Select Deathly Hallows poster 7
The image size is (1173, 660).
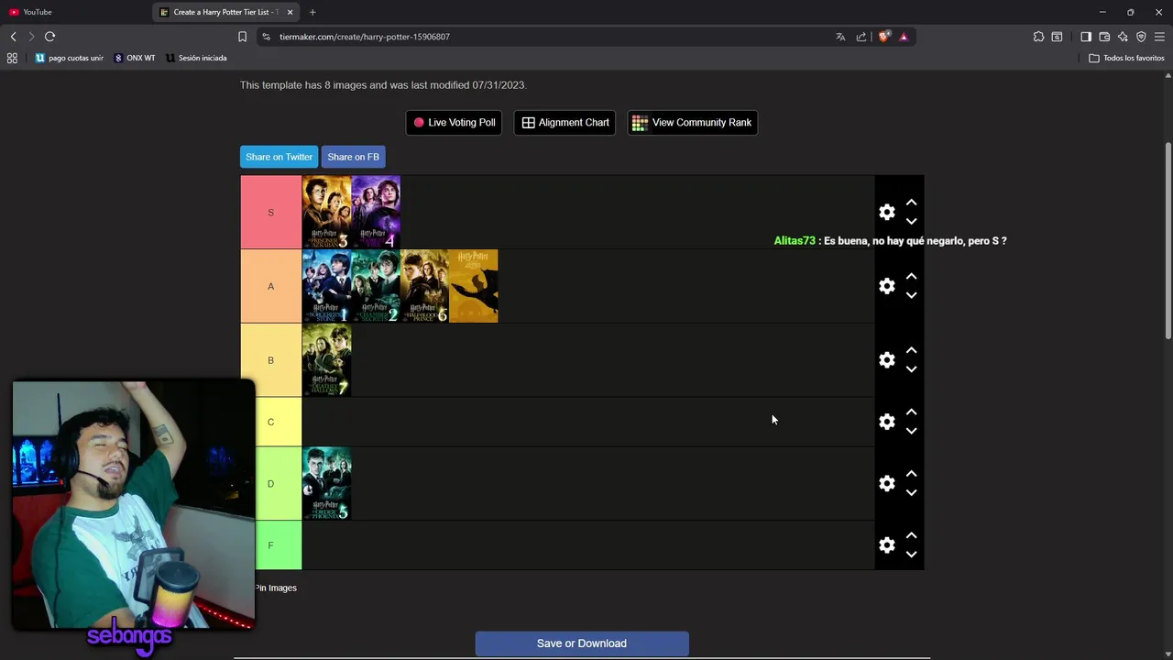(326, 360)
